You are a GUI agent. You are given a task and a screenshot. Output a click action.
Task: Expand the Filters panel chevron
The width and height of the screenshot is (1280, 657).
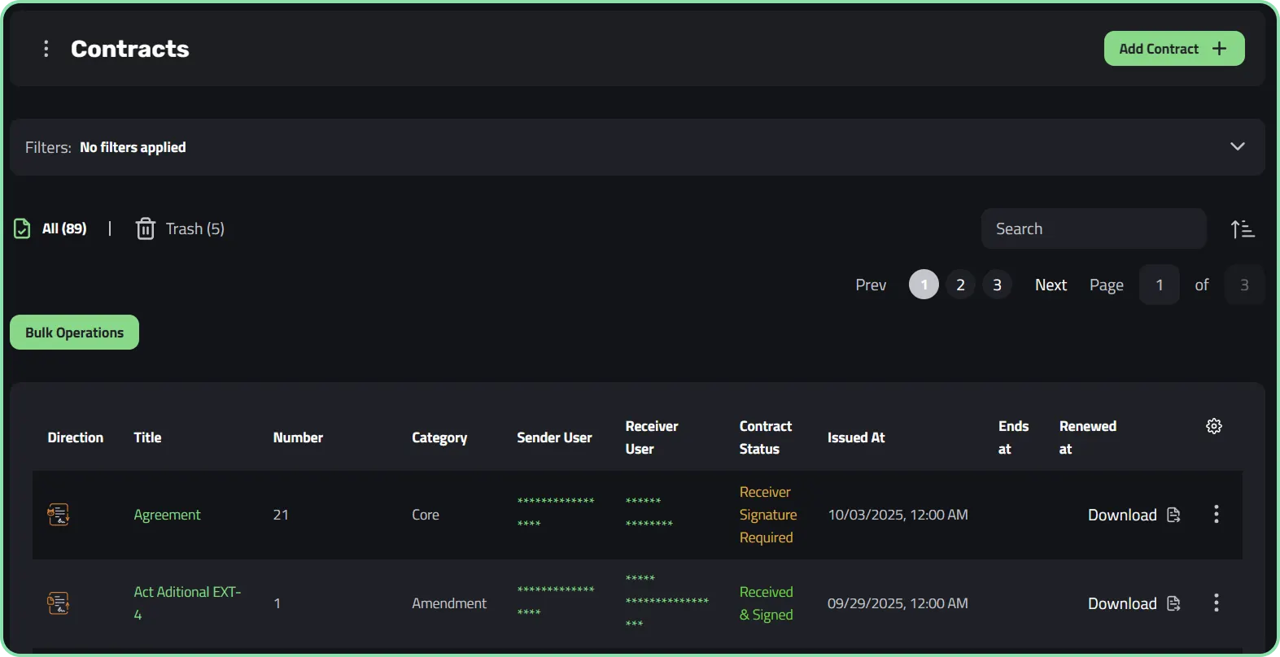pos(1238,146)
